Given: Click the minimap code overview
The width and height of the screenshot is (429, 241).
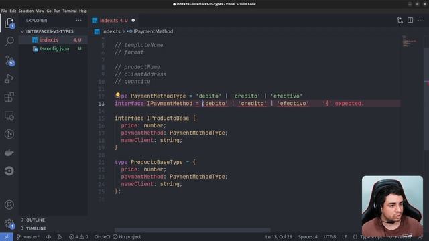Looking at the screenshot, I should pos(410,42).
